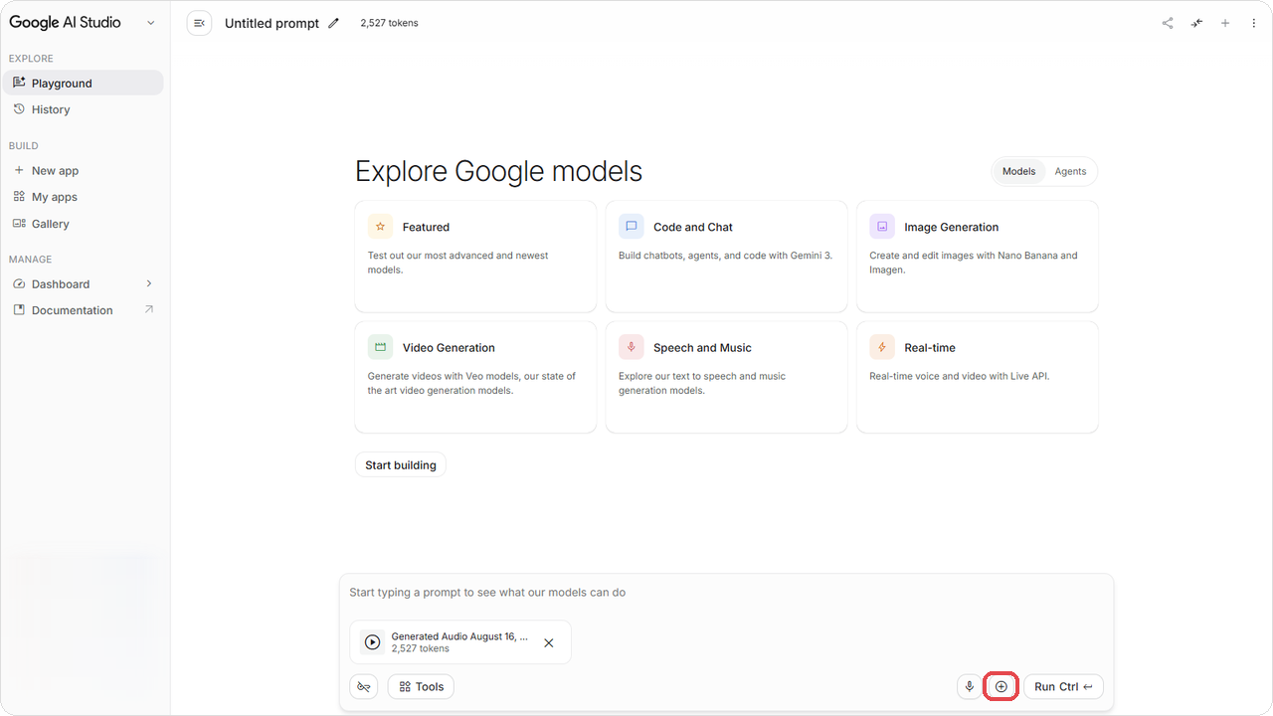Screen dimensions: 1273x716
Task: Click the plus icon in the top-right header
Action: 1225,23
